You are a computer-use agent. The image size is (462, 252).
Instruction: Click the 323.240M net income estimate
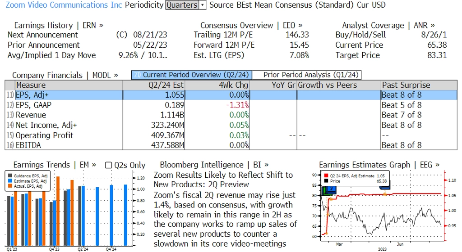[x=167, y=125]
